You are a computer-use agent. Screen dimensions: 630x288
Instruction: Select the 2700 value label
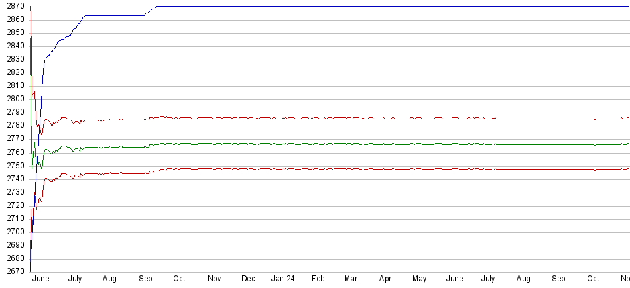click(x=12, y=232)
